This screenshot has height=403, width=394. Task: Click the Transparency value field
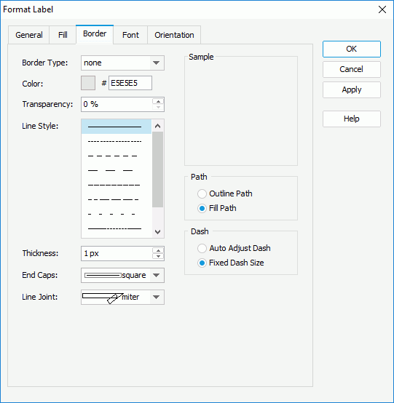[x=117, y=104]
